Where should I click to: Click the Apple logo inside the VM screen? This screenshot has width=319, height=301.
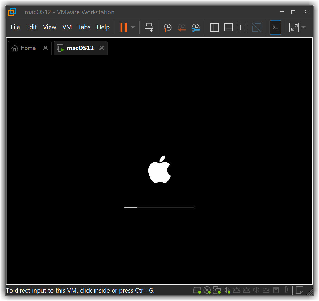tap(160, 169)
